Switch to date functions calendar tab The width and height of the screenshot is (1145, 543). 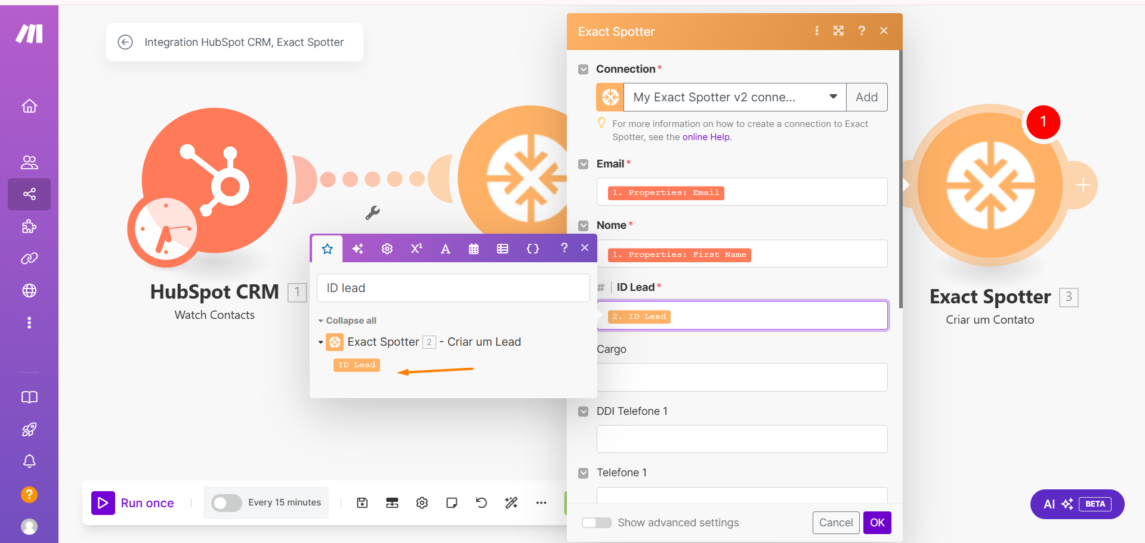pos(474,249)
